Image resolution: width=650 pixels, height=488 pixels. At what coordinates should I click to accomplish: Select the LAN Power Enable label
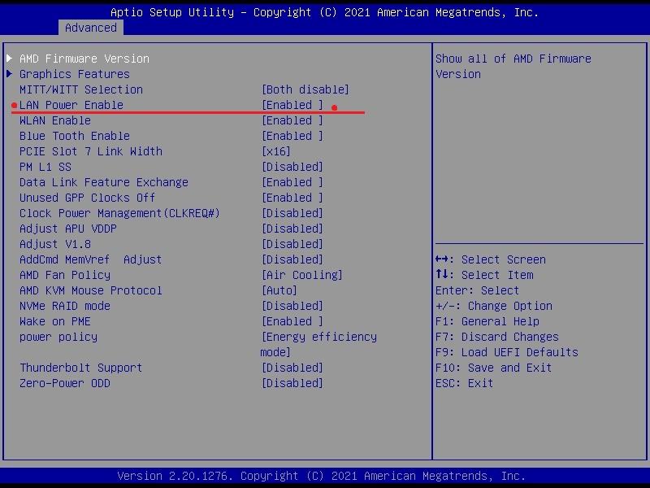point(71,105)
